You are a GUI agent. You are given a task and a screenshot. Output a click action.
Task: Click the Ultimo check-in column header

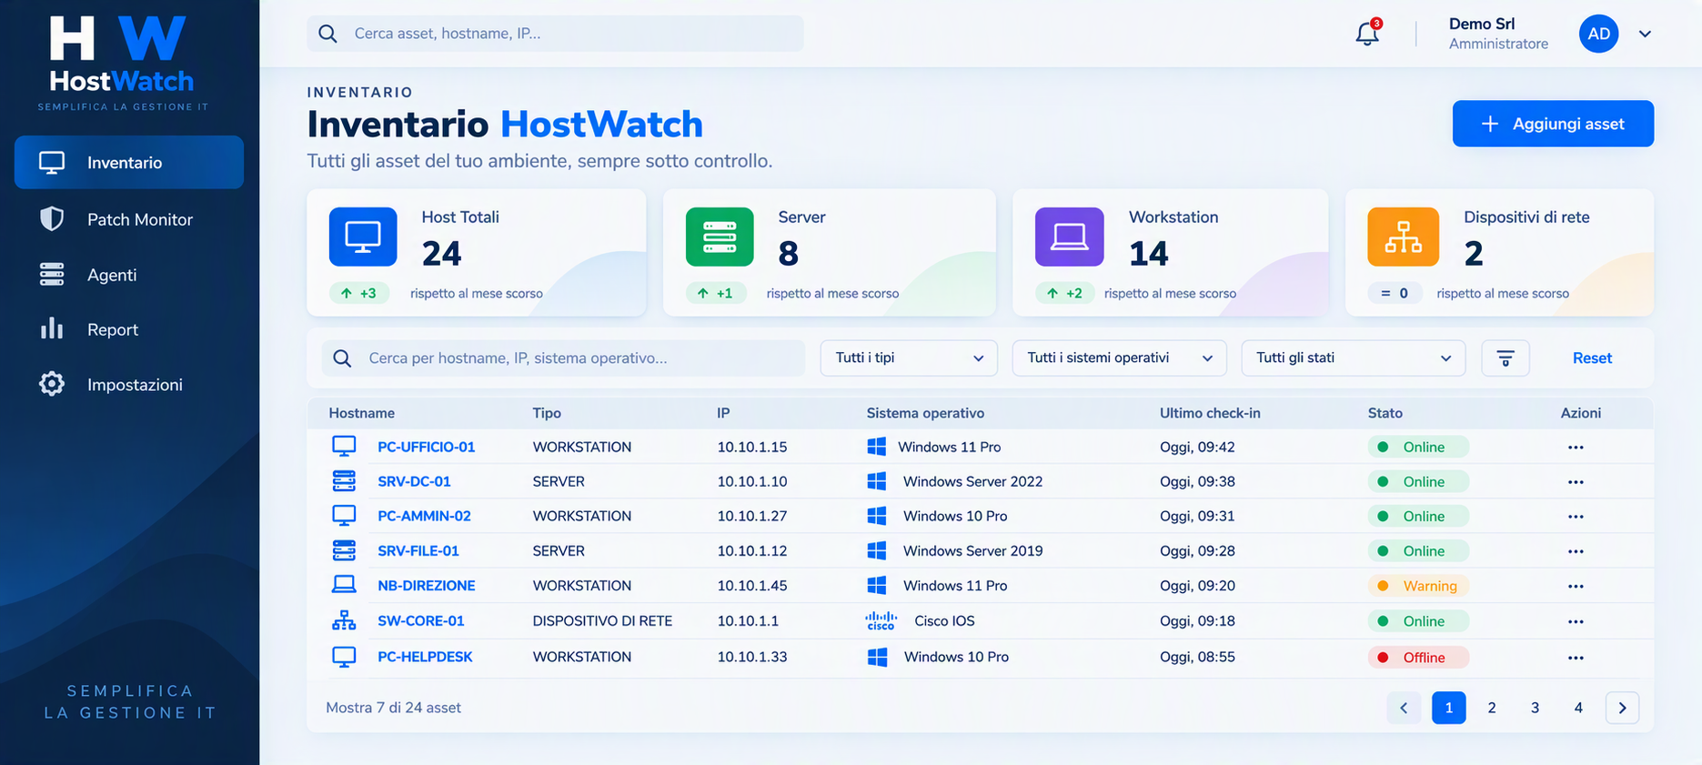[1210, 413]
